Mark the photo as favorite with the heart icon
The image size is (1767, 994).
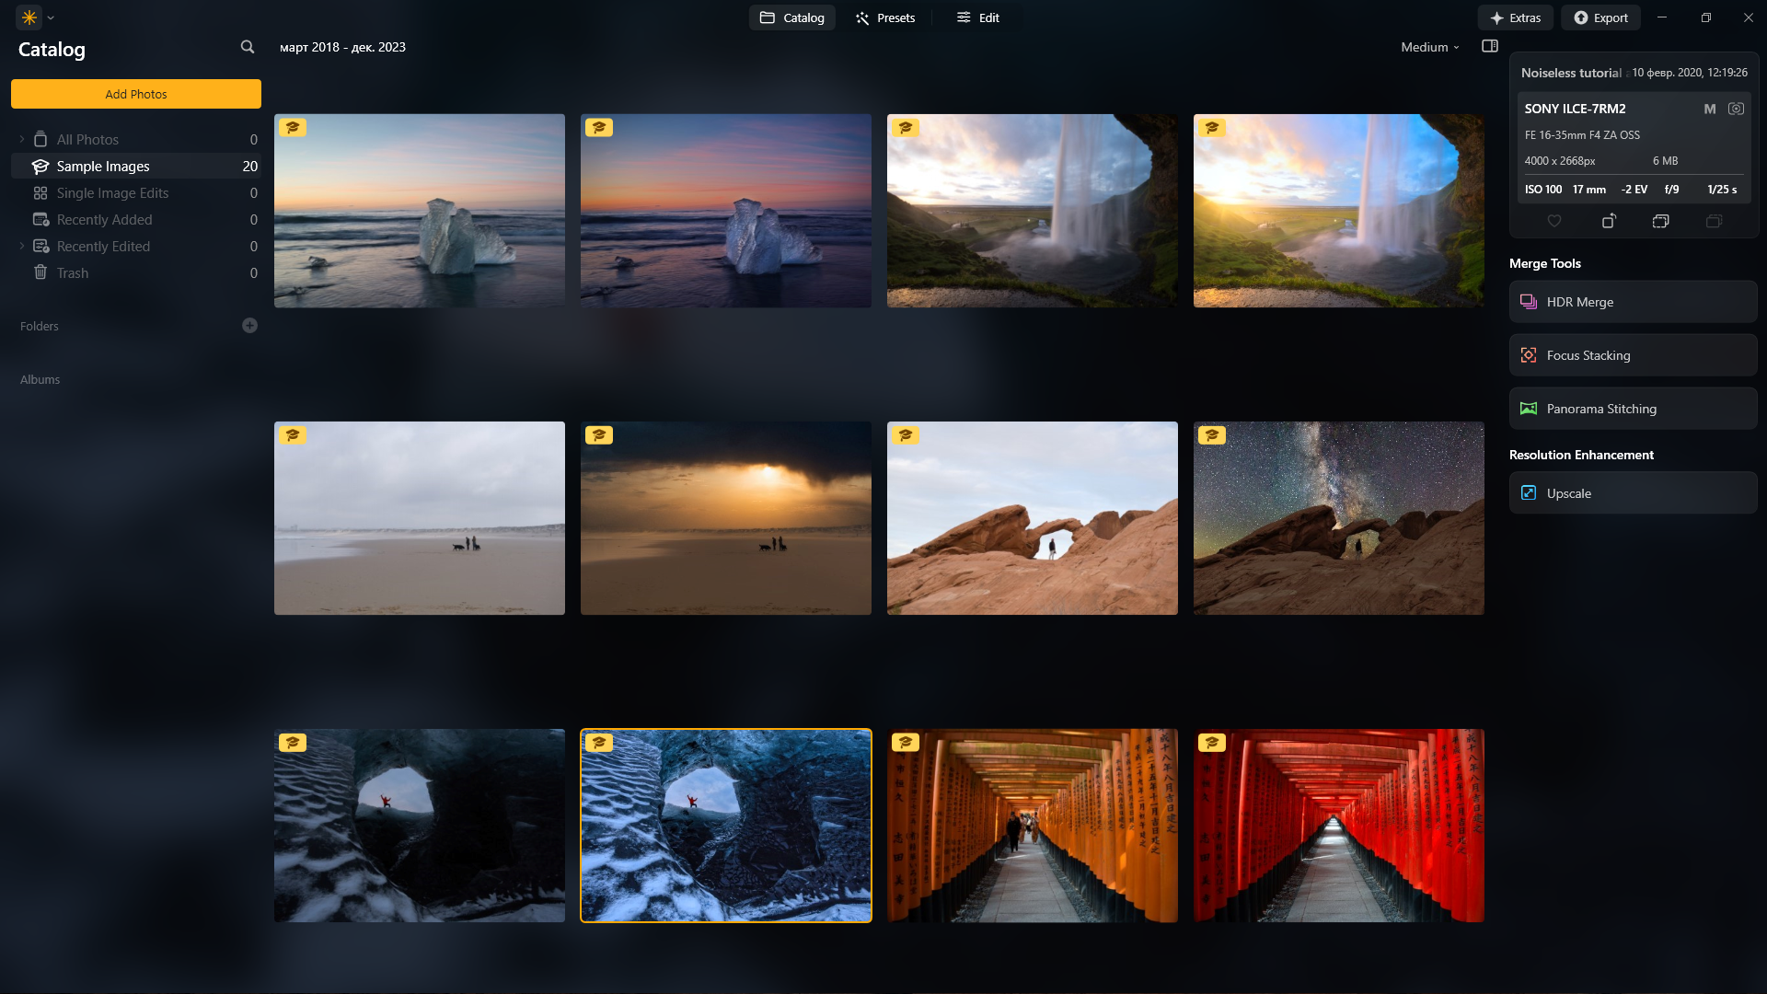tap(1554, 221)
